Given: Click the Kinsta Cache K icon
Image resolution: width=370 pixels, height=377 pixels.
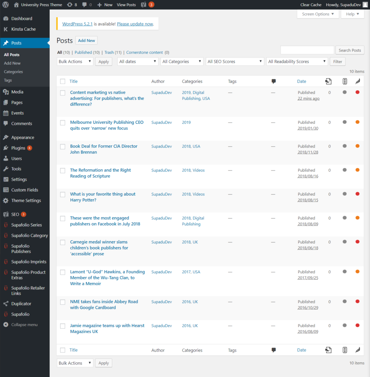Looking at the screenshot, I should [x=6, y=29].
